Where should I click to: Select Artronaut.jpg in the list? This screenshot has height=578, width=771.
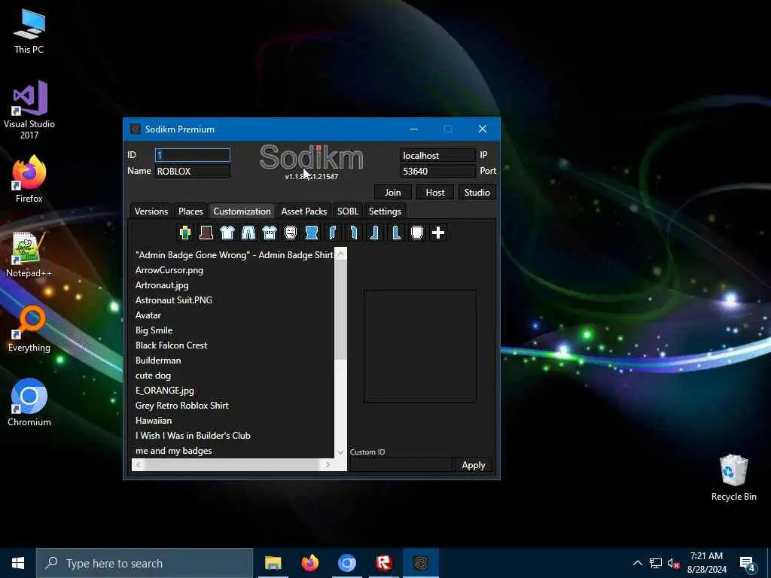233,285
